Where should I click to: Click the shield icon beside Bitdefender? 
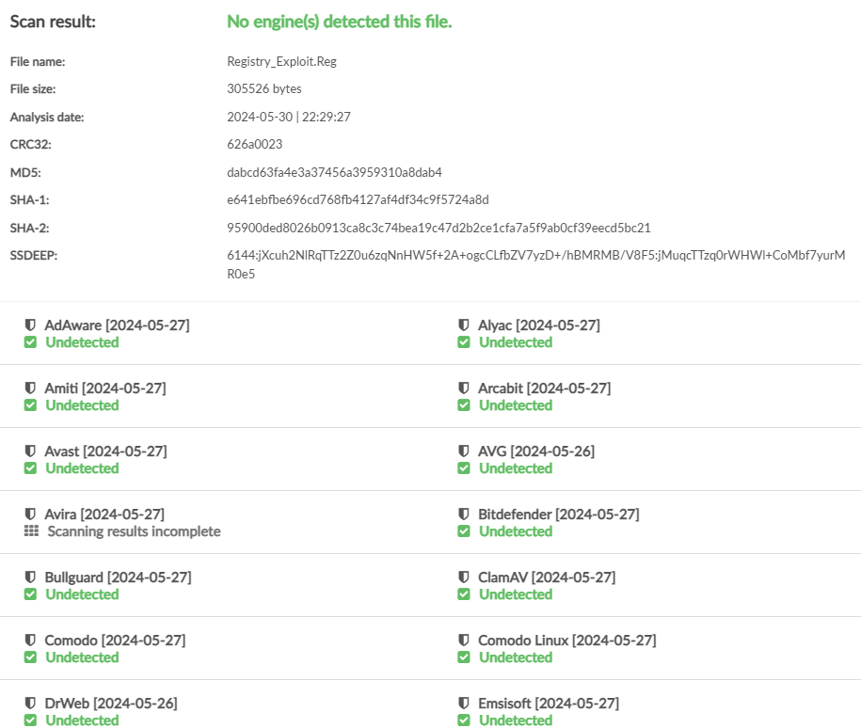tap(464, 514)
